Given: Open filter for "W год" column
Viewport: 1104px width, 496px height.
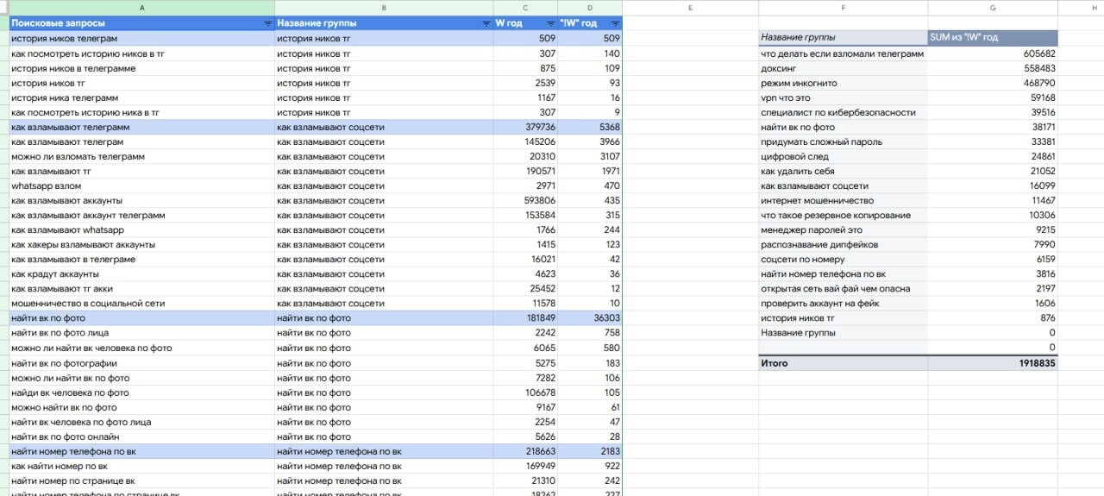Looking at the screenshot, I should tap(551, 24).
